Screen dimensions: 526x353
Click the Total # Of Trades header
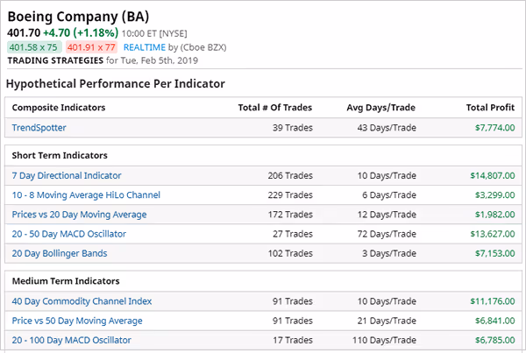275,108
